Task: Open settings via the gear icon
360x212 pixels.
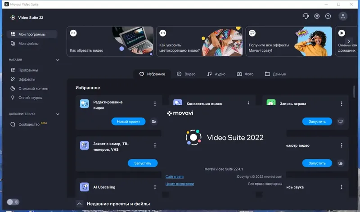Action: [317, 16]
